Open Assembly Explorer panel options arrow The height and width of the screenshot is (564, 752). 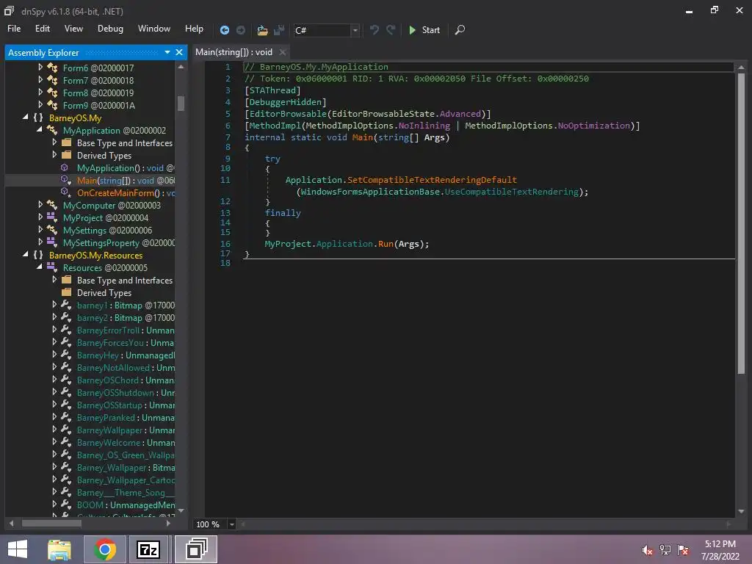pos(167,52)
